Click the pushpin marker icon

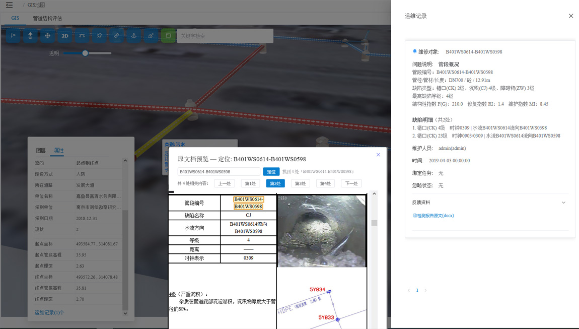pyautogui.click(x=99, y=36)
